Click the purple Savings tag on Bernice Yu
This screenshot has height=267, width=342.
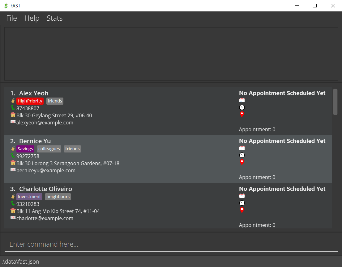[x=25, y=149]
